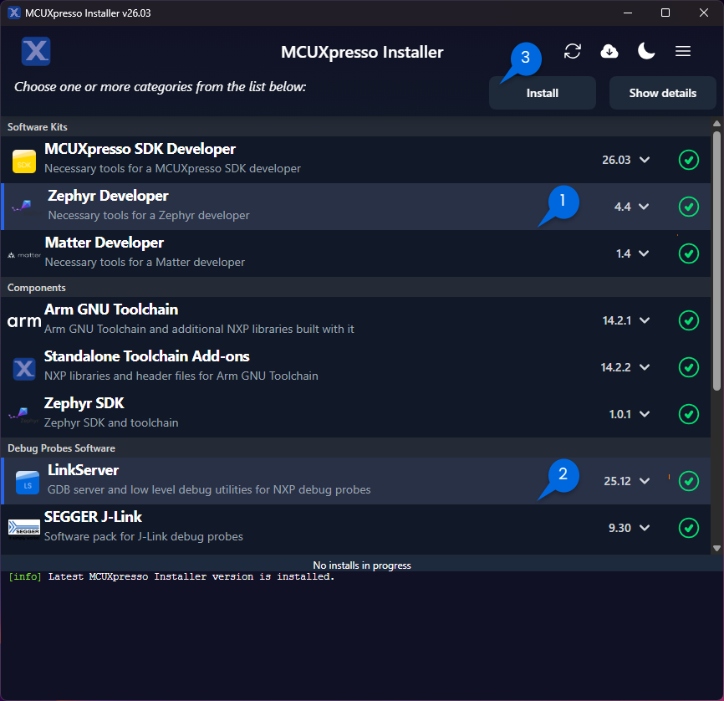Image resolution: width=724 pixels, height=701 pixels.
Task: Click 'Zephyr SDK and toolchain' description
Action: point(111,422)
